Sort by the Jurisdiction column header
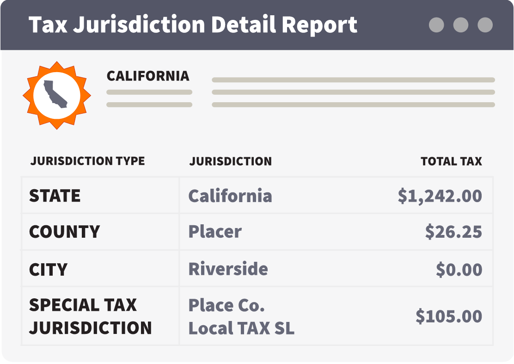The height and width of the screenshot is (364, 514). click(x=230, y=161)
